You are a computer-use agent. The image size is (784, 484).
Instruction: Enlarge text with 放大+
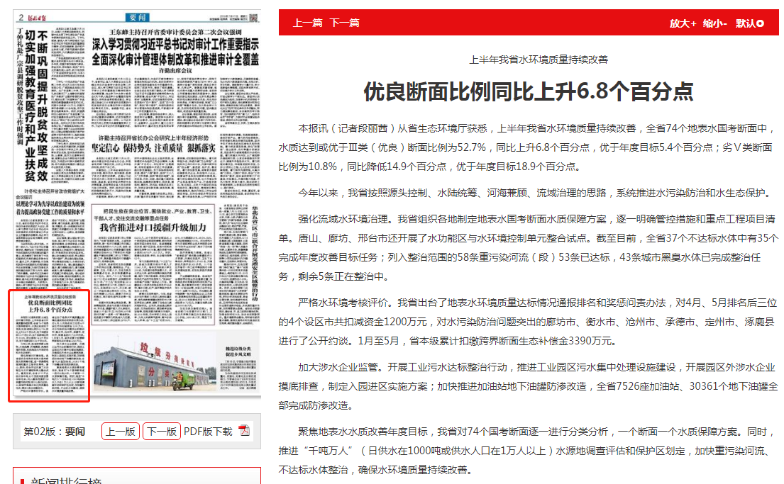click(683, 23)
